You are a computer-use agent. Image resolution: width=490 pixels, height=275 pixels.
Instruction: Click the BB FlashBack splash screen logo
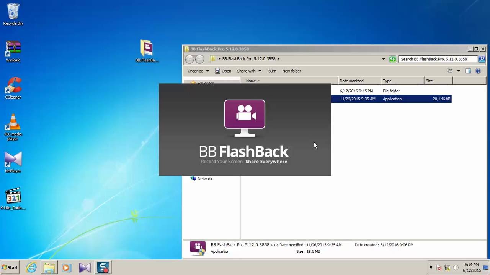pyautogui.click(x=245, y=118)
